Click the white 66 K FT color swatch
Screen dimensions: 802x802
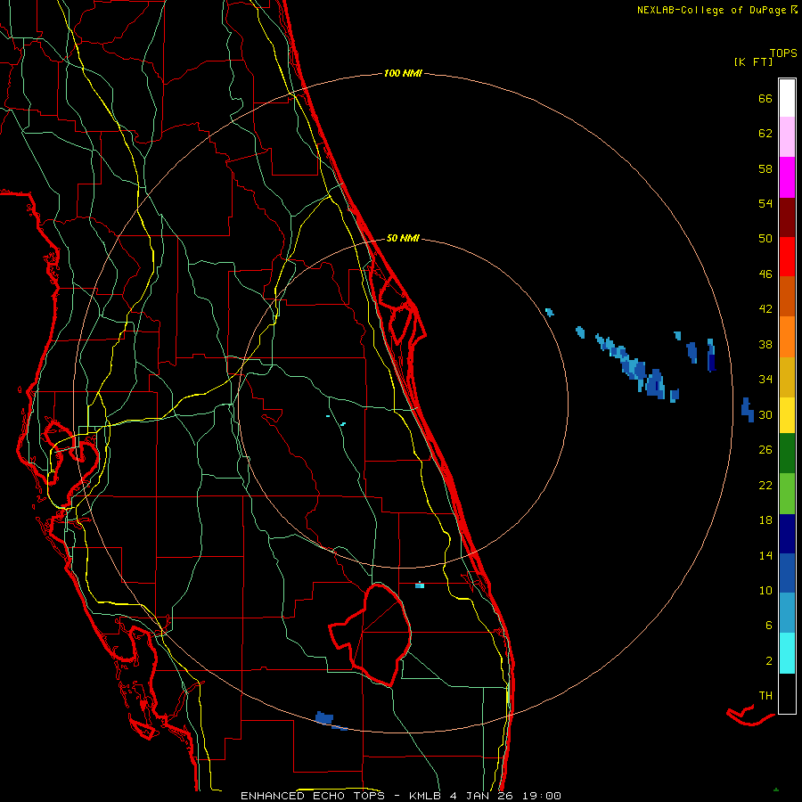coord(787,98)
